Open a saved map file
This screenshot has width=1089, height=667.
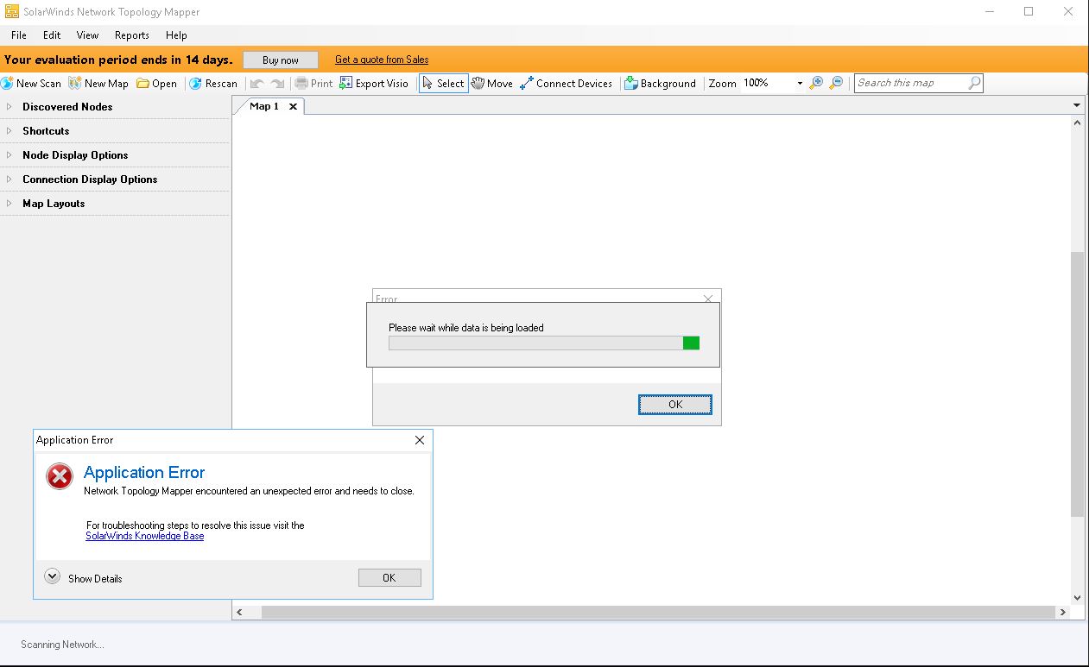(x=156, y=84)
